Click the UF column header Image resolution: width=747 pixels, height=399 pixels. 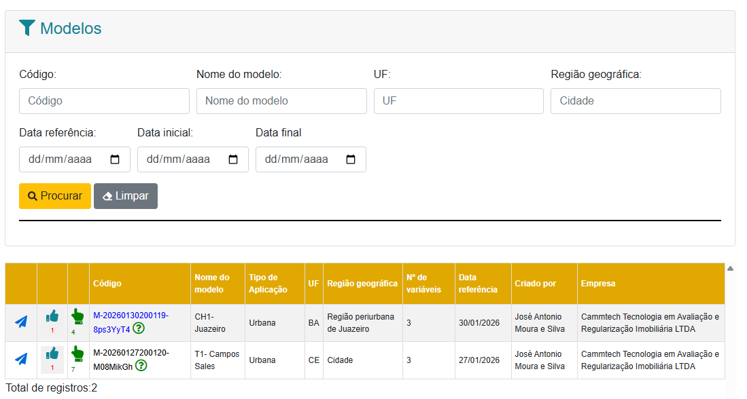(313, 284)
